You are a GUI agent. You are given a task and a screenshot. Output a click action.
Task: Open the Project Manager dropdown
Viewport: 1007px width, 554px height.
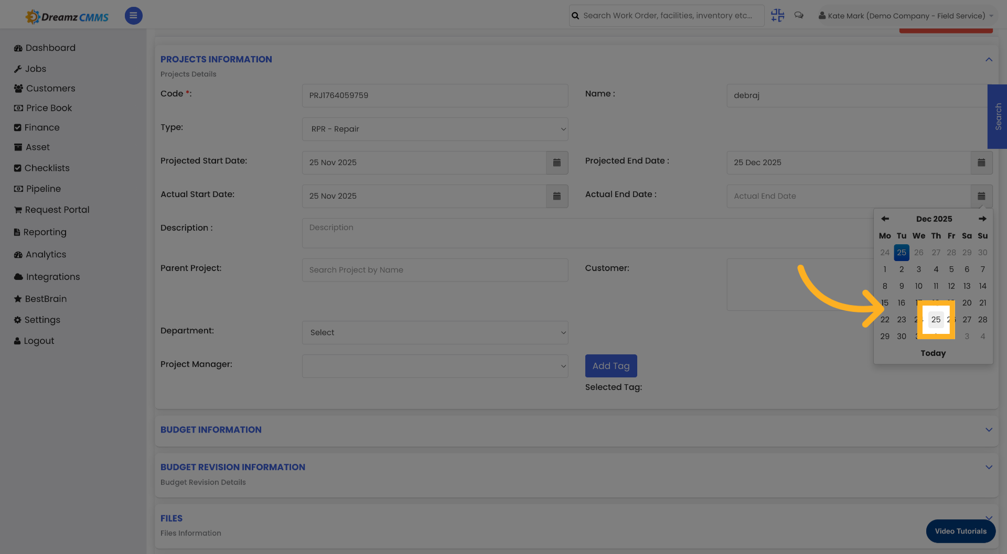435,366
